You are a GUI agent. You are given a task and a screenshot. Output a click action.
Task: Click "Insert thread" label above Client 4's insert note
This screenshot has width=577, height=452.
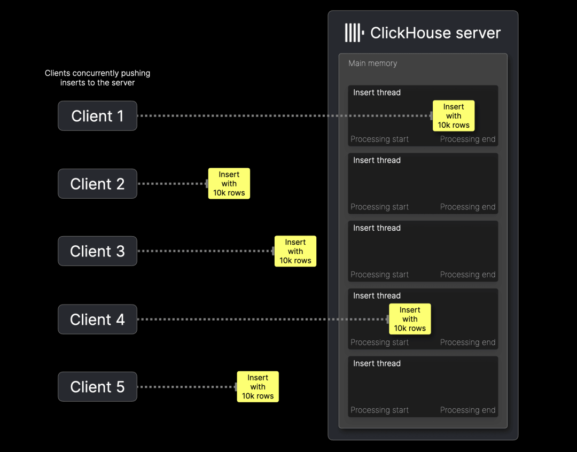click(377, 295)
